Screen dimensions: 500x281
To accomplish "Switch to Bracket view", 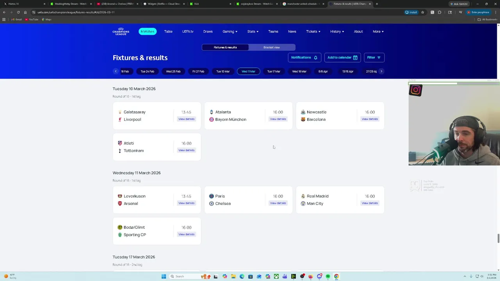I will pyautogui.click(x=271, y=47).
